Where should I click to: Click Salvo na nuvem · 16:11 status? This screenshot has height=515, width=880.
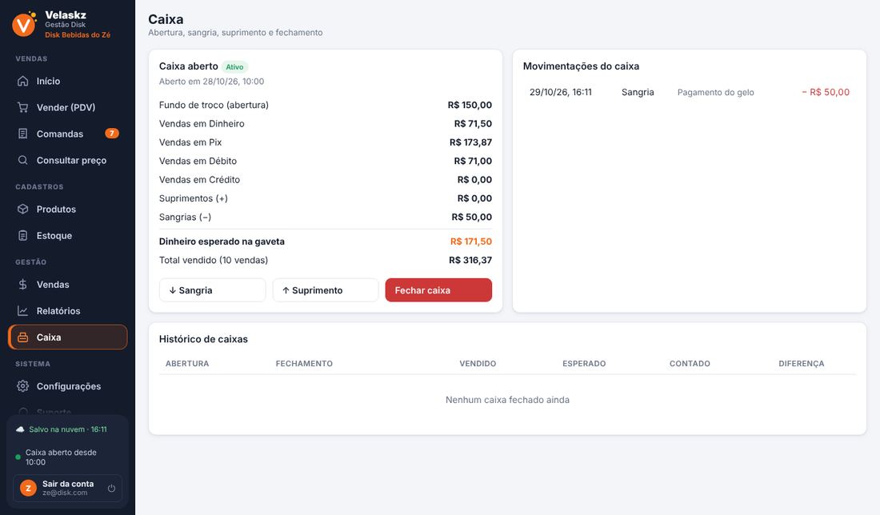(68, 429)
